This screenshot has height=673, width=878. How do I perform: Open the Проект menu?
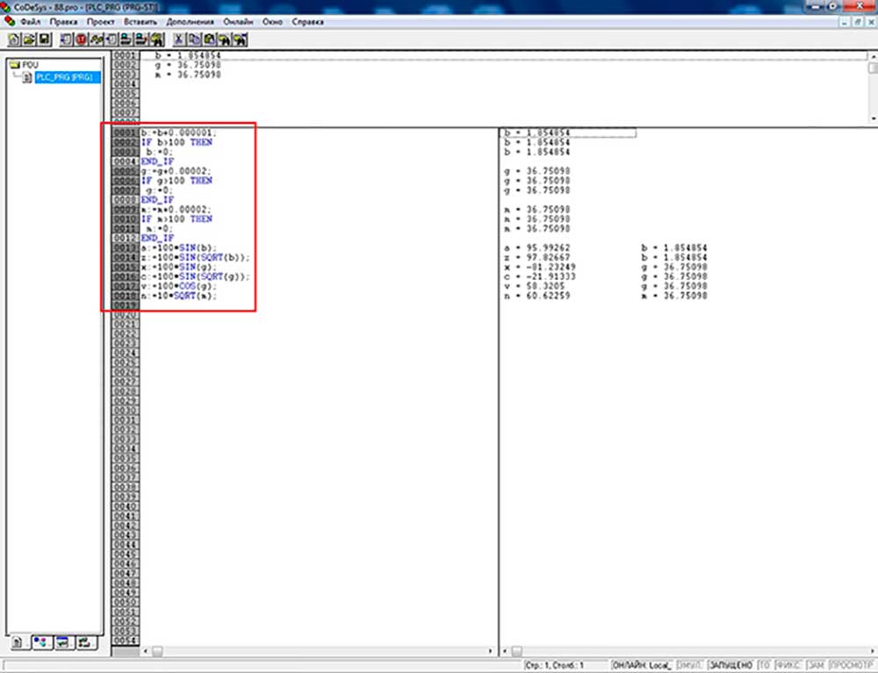coord(101,20)
